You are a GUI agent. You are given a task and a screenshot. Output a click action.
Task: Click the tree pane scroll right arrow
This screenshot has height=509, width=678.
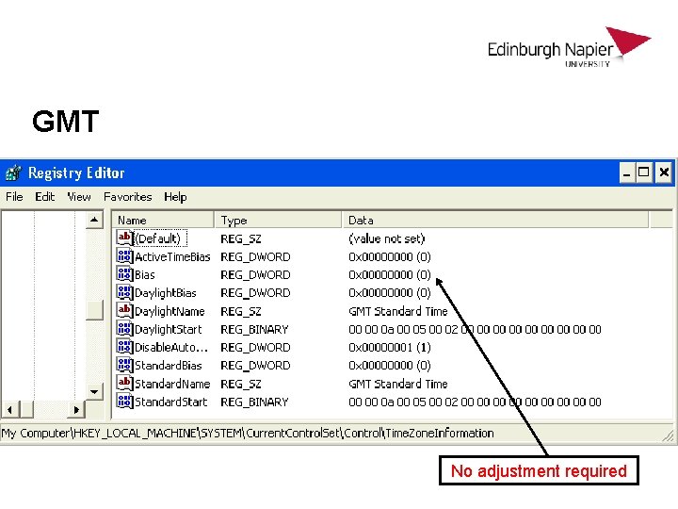click(76, 409)
